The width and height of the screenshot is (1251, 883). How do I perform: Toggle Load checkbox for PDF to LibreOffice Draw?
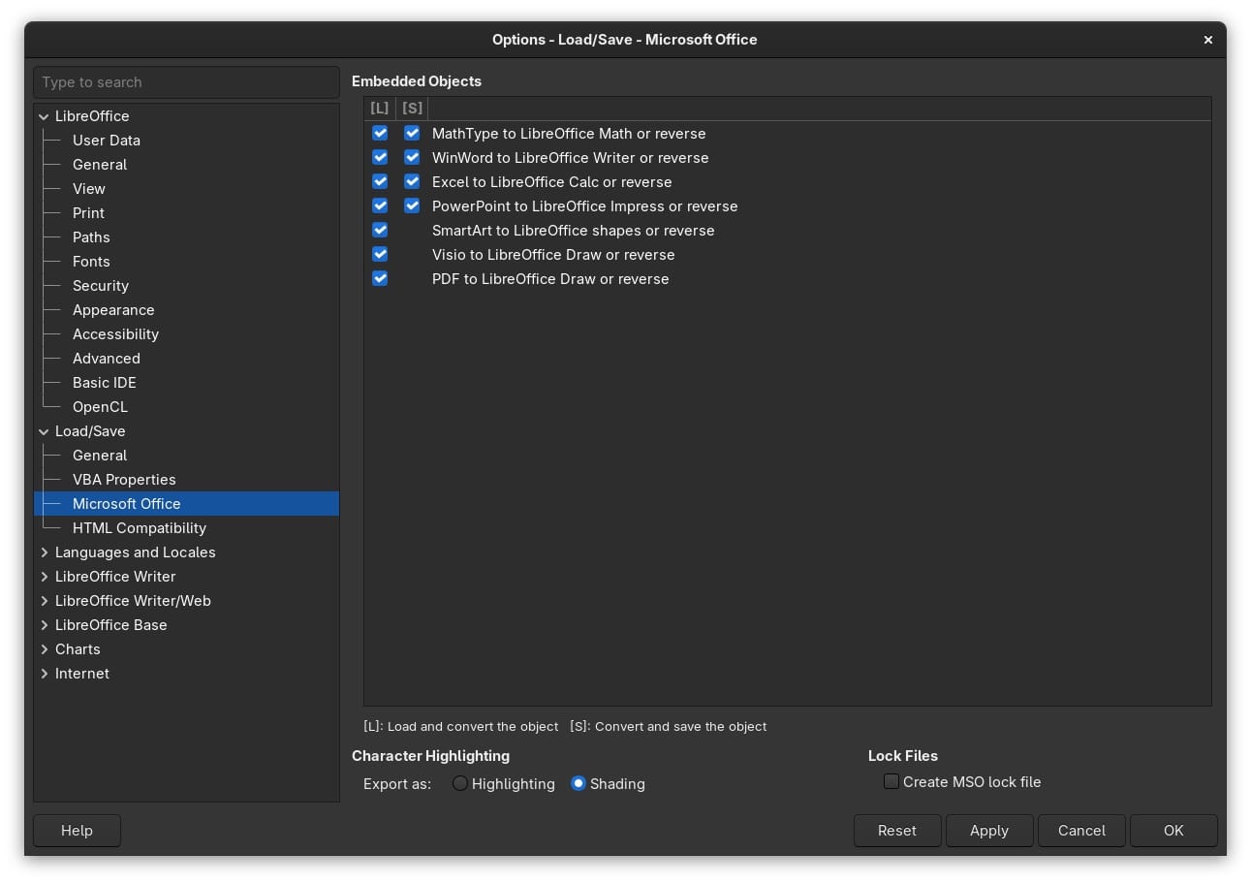click(380, 278)
